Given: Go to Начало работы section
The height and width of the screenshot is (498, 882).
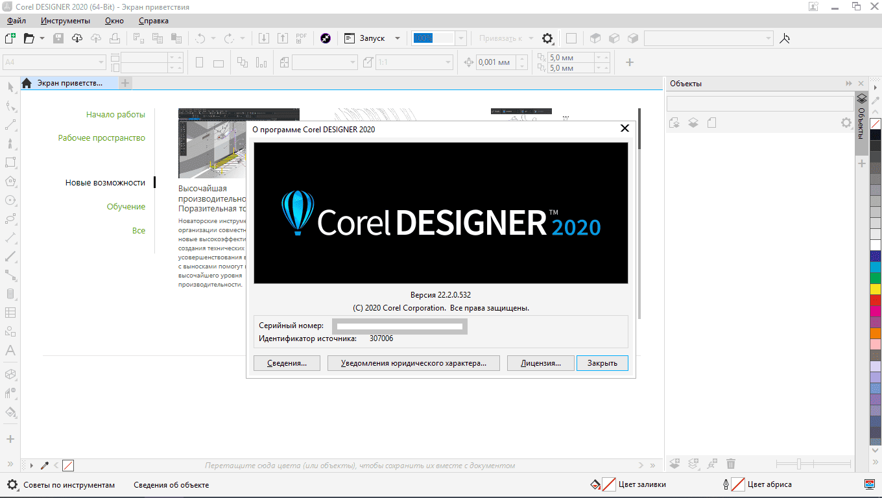Looking at the screenshot, I should click(x=115, y=114).
